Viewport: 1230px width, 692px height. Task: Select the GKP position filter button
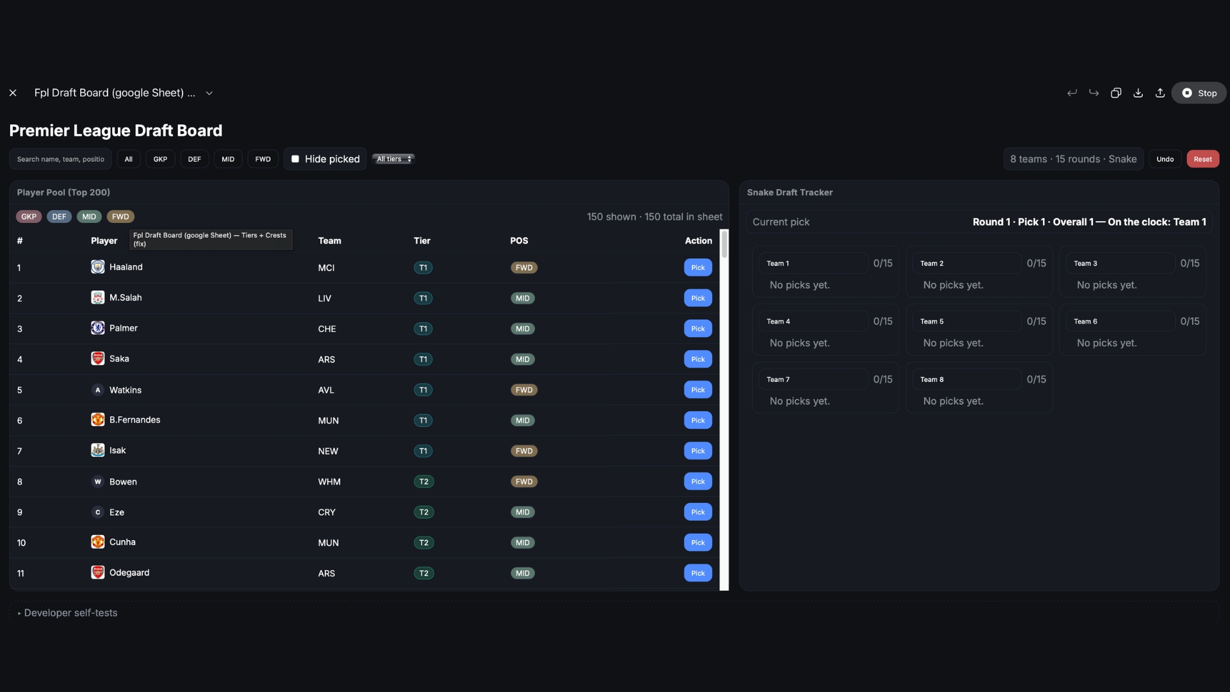(160, 159)
